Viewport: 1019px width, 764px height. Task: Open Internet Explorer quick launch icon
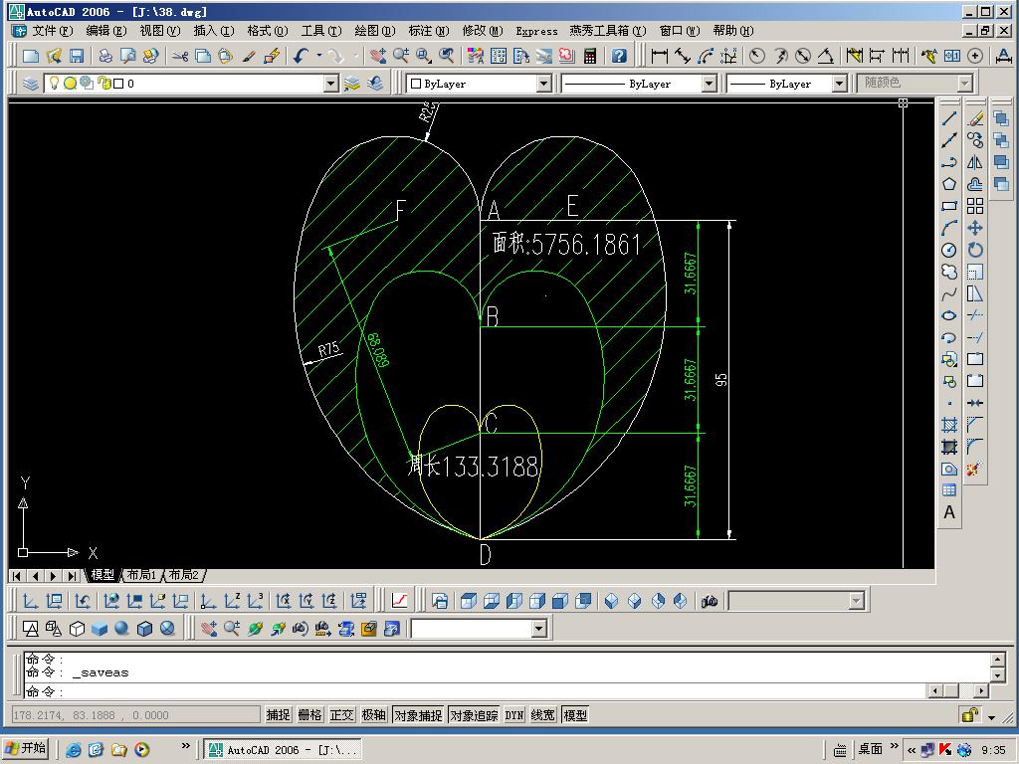pos(74,750)
